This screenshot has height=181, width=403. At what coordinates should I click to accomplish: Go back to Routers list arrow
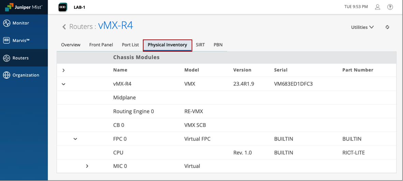coord(64,27)
